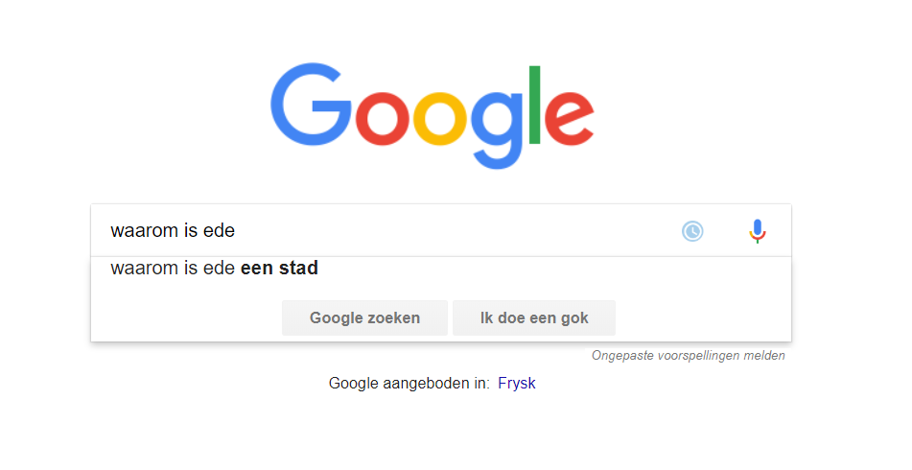
Task: Click the microphone voice search icon
Action: [757, 231]
